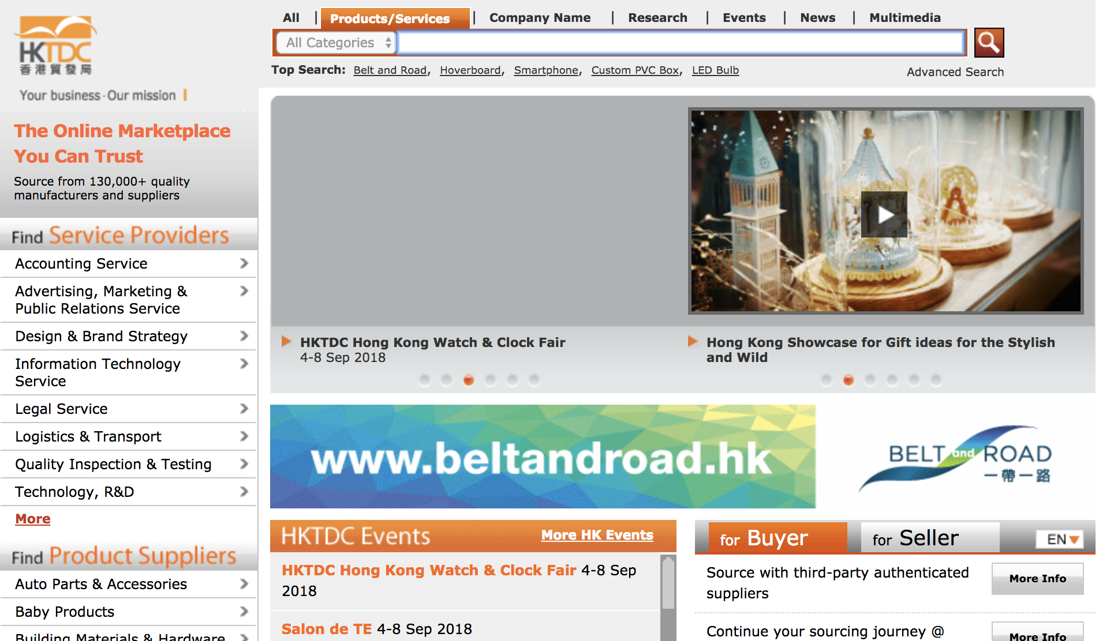The height and width of the screenshot is (641, 1099).
Task: Play the gift showcase video
Action: [884, 214]
